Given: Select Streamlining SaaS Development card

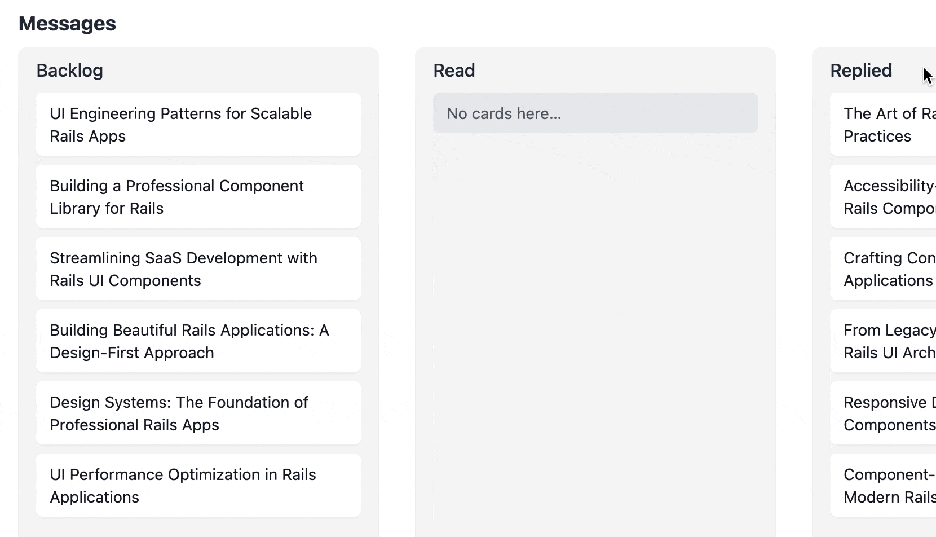Looking at the screenshot, I should tap(198, 269).
